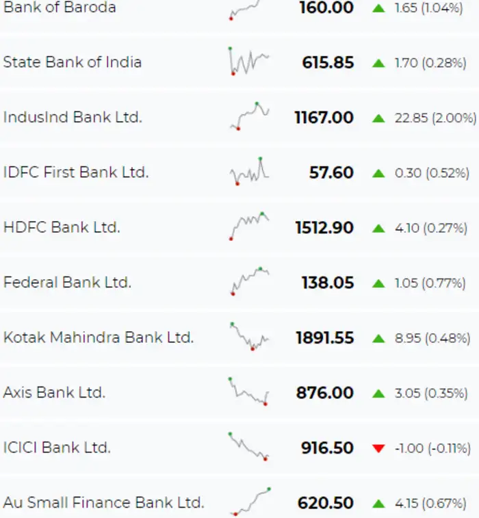Click green up arrow beside HDFC Bank
Viewport: 479px width, 518px height.
tap(378, 228)
